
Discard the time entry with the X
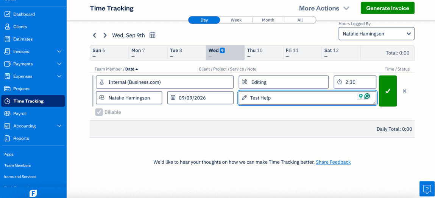pyautogui.click(x=404, y=91)
